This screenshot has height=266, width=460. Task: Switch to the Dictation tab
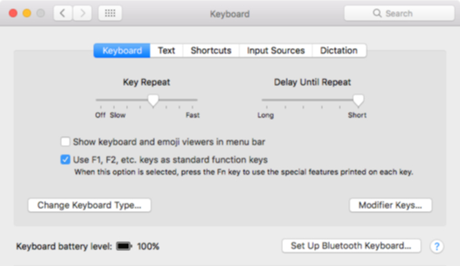pyautogui.click(x=339, y=50)
